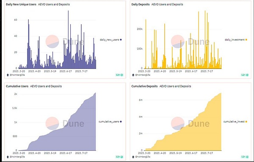
Task: Click the yellow dot next to daily_investment
Action: [x=246, y=40]
